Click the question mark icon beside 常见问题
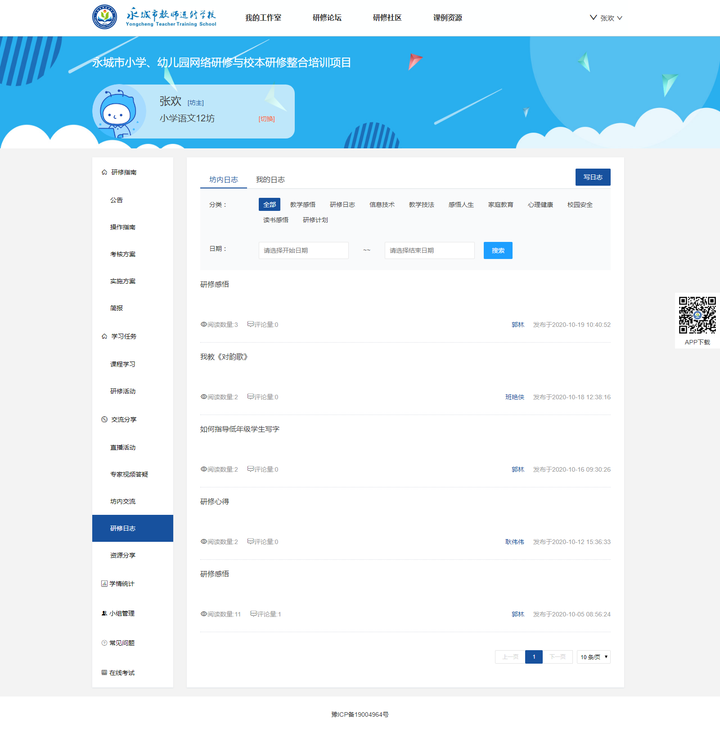This screenshot has height=732, width=720. (x=104, y=643)
